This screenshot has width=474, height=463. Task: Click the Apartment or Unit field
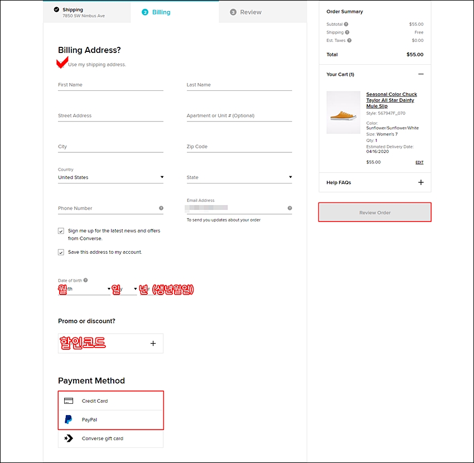(239, 115)
